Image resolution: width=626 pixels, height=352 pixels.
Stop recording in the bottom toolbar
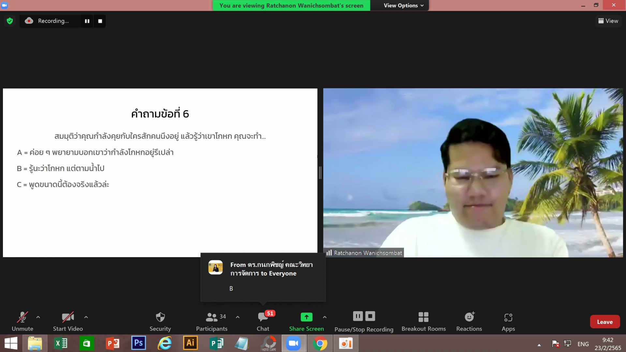point(370,316)
